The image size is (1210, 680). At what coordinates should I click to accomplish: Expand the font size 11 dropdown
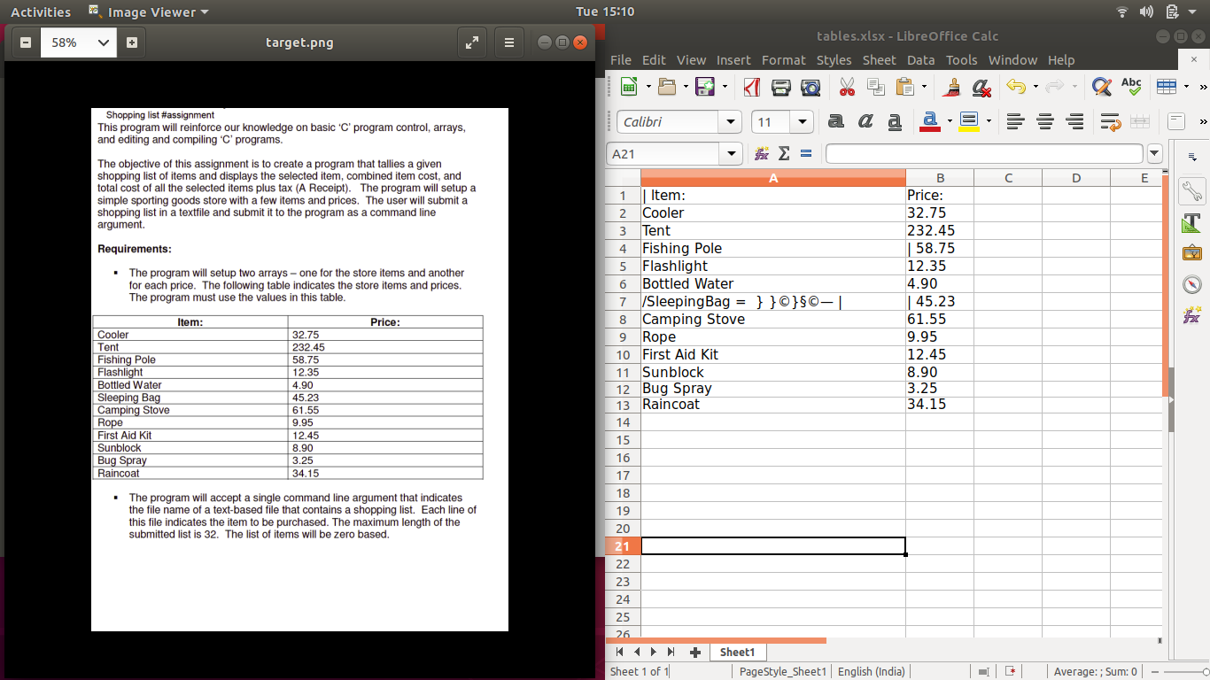click(x=803, y=122)
